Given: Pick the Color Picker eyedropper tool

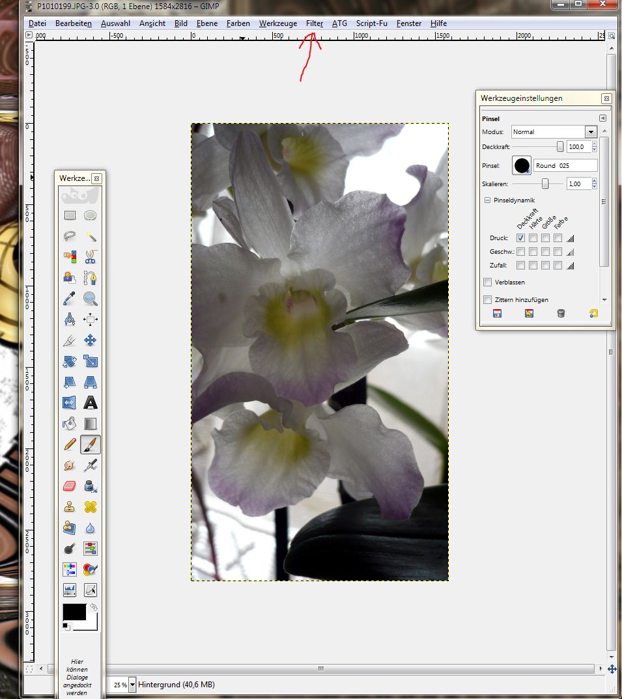Looking at the screenshot, I should pyautogui.click(x=70, y=299).
